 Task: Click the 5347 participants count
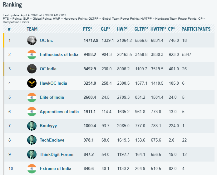pos(187,55)
